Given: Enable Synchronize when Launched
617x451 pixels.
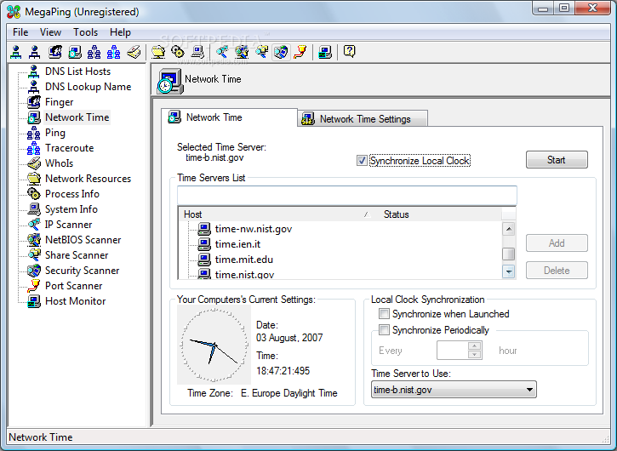Looking at the screenshot, I should [x=384, y=314].
